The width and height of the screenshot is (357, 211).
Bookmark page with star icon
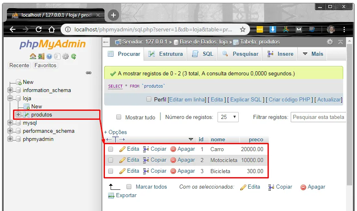pyautogui.click(x=243, y=29)
